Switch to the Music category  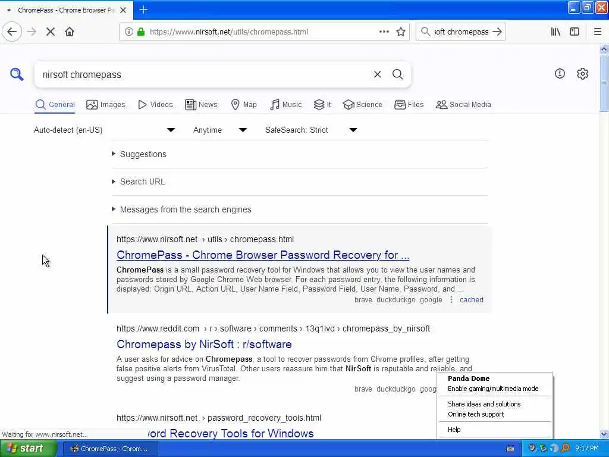pyautogui.click(x=286, y=105)
